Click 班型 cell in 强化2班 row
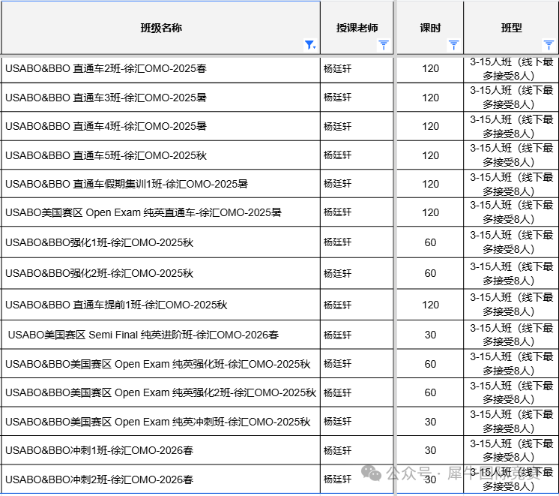The width and height of the screenshot is (559, 496). tap(511, 274)
